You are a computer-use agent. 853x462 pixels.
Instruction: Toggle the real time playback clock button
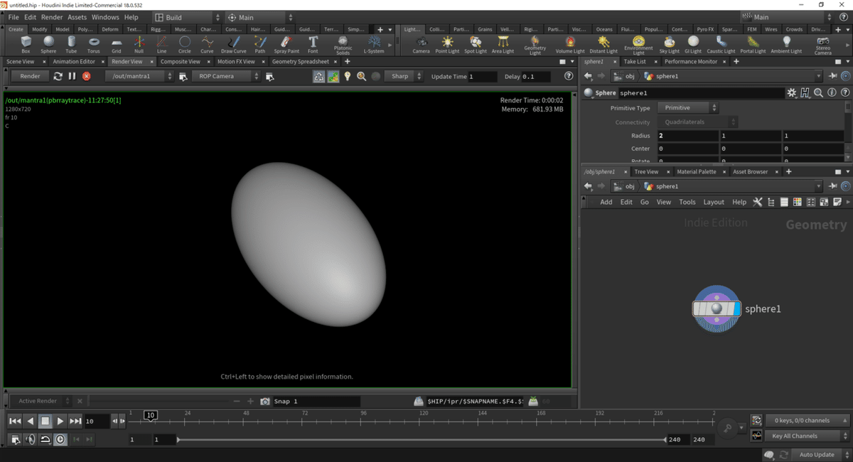[60, 439]
